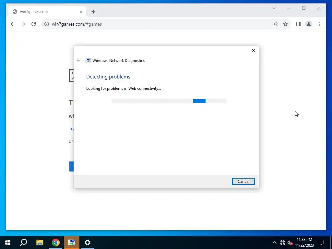Click Network Diagnostics taskbar icon

pos(72,243)
